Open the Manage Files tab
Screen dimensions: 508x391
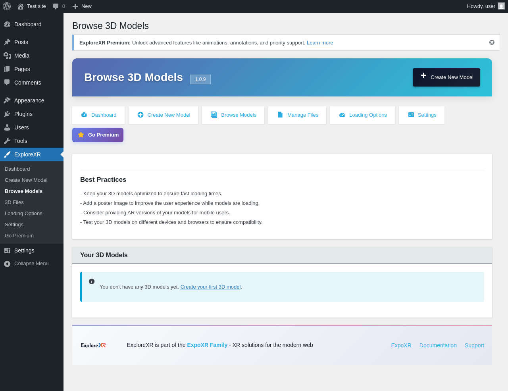pos(297,115)
